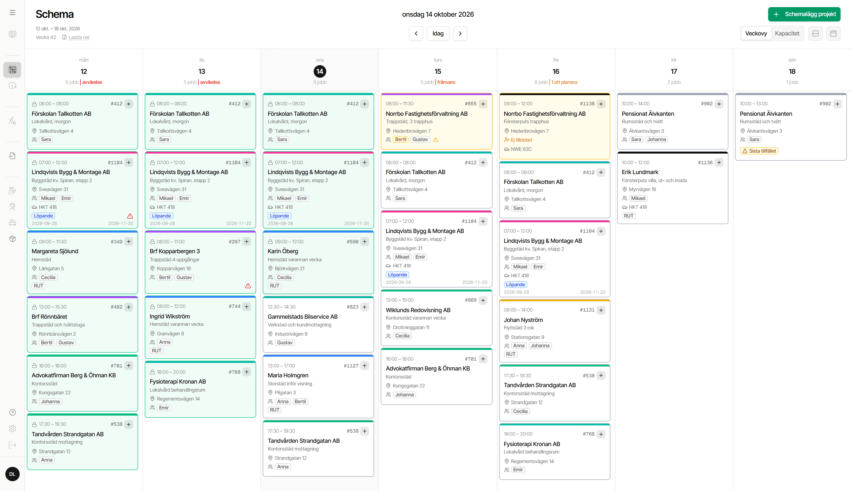
Task: Click the Sista tillfället badge on Sunday
Action: click(759, 151)
